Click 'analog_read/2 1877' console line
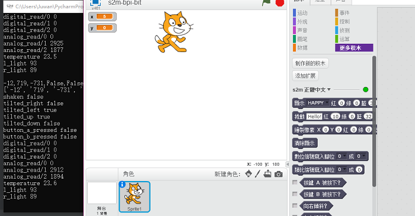 (33, 50)
